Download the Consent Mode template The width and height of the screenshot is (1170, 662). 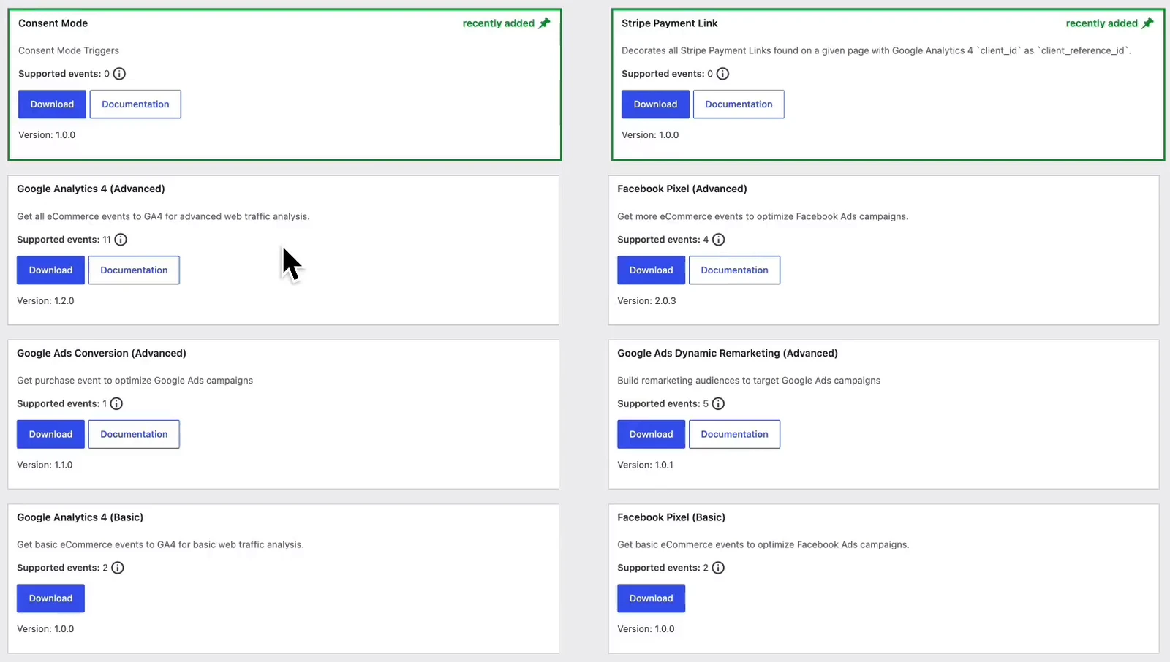(52, 104)
